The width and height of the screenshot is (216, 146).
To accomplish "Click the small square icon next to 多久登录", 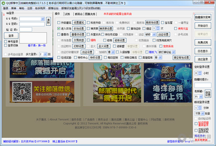I will [x=49, y=54].
